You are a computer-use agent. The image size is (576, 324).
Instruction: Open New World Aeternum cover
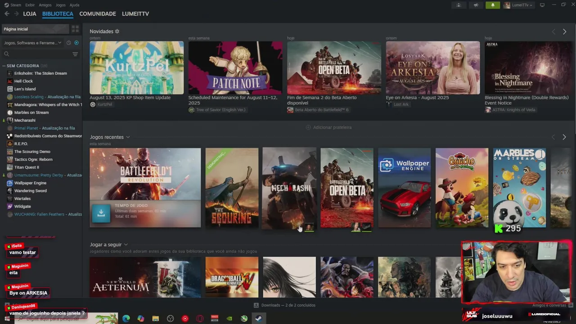click(x=145, y=277)
